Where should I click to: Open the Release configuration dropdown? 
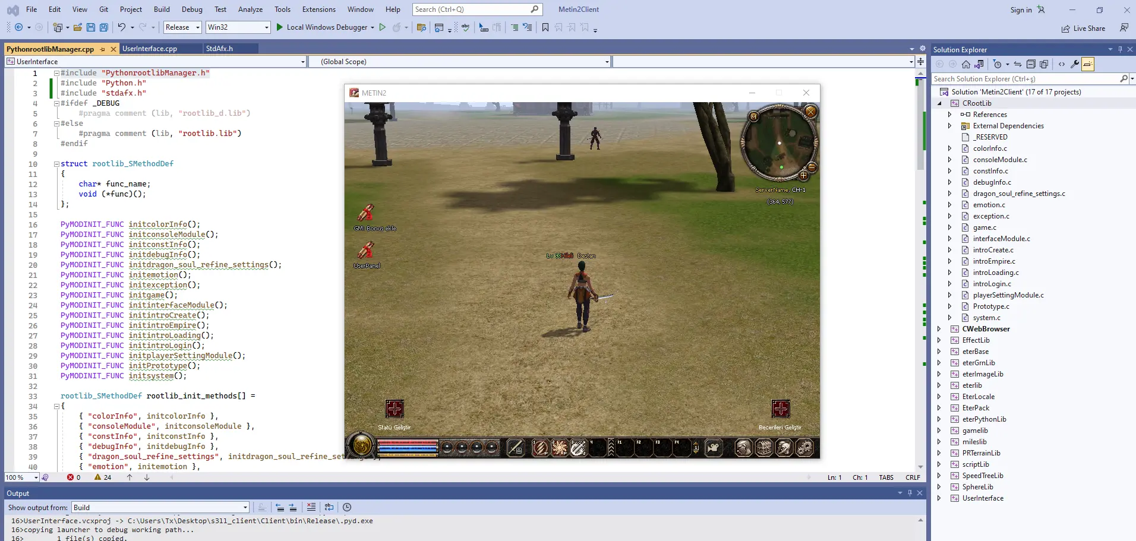pos(182,27)
